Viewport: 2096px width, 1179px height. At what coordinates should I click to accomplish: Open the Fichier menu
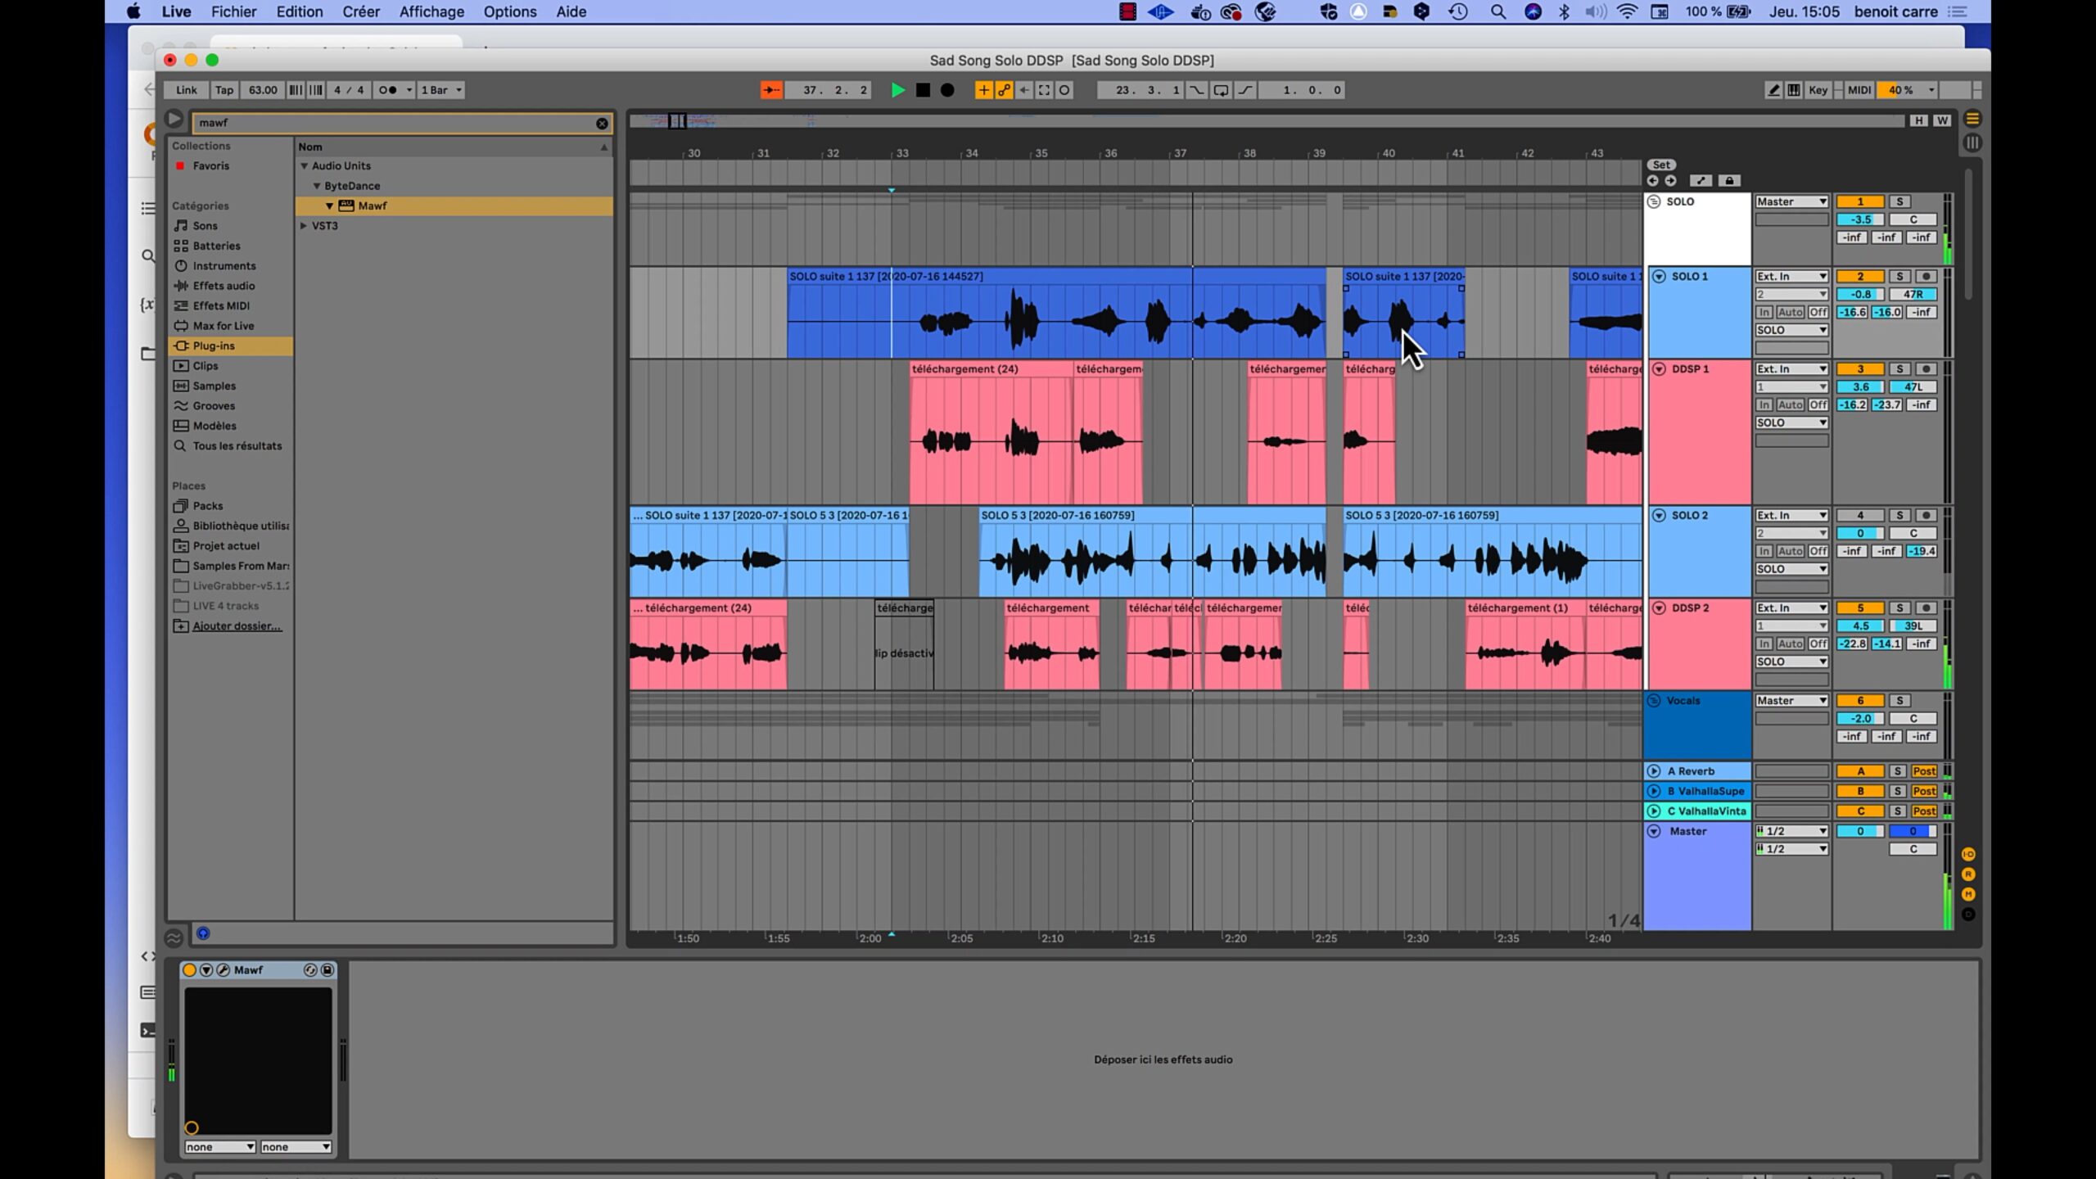233,11
